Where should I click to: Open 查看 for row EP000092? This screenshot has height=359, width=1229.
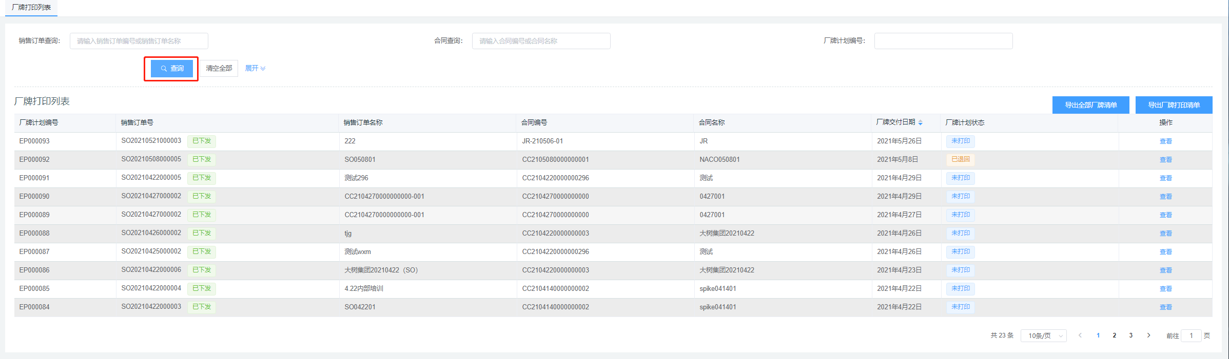pyautogui.click(x=1165, y=160)
